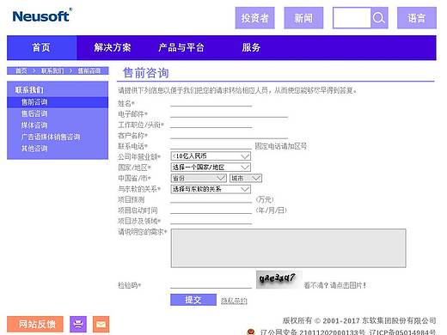Image resolution: width=447 pixels, height=335 pixels.
Task: Click the 项目预测 input field
Action: 211,199
